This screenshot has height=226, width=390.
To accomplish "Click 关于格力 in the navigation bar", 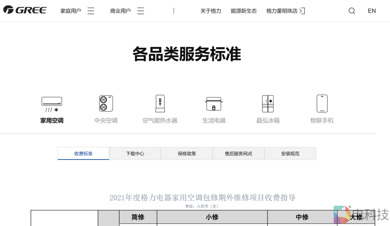I will (211, 11).
